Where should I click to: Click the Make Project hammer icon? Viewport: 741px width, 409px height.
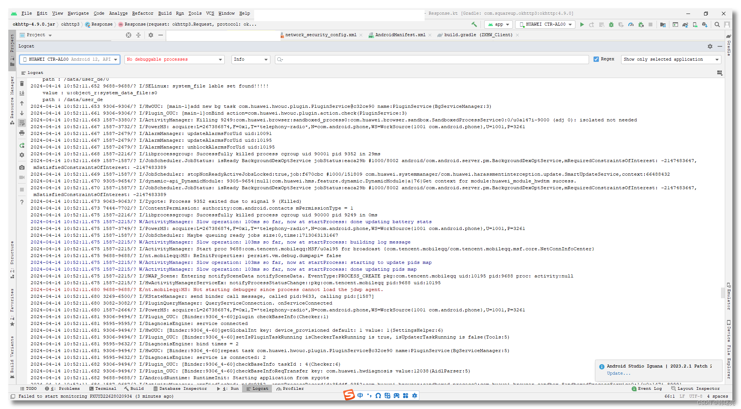[474, 25]
